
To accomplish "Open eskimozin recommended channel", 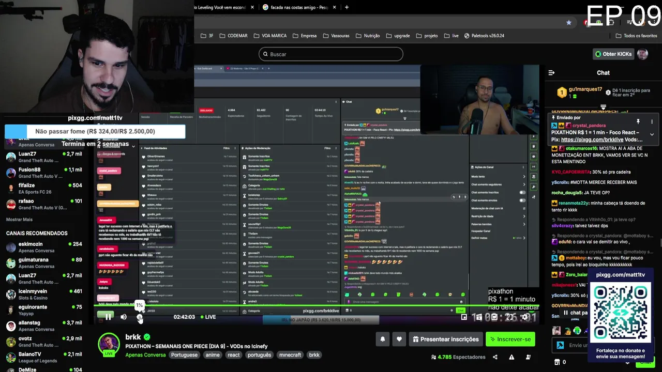I will [x=44, y=247].
